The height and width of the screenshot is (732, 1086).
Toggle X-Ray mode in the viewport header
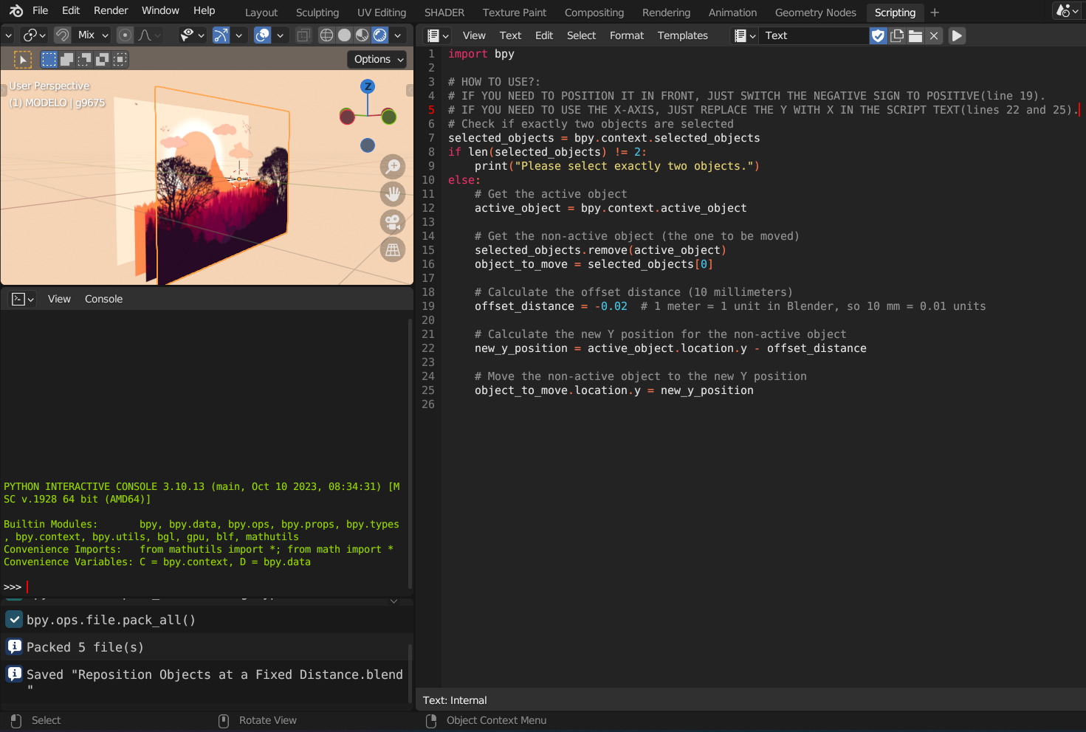pos(304,35)
